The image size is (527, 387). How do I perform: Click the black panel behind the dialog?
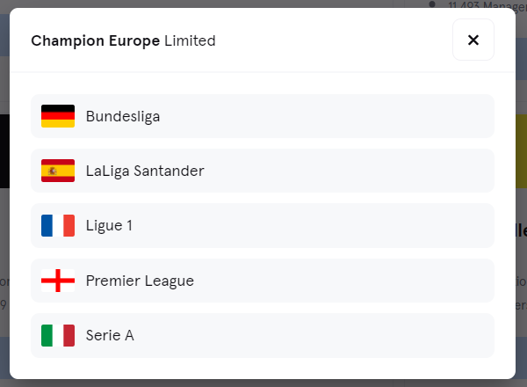(4, 150)
